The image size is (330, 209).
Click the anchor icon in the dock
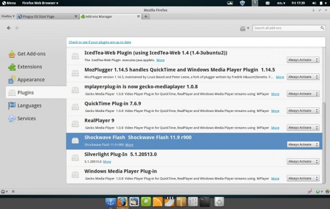tap(111, 202)
